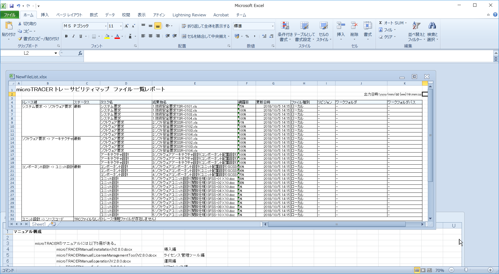Select the Sheet1 tab in NewFileList.xlsx
Viewport: 499px width, 274px height.
click(39, 224)
